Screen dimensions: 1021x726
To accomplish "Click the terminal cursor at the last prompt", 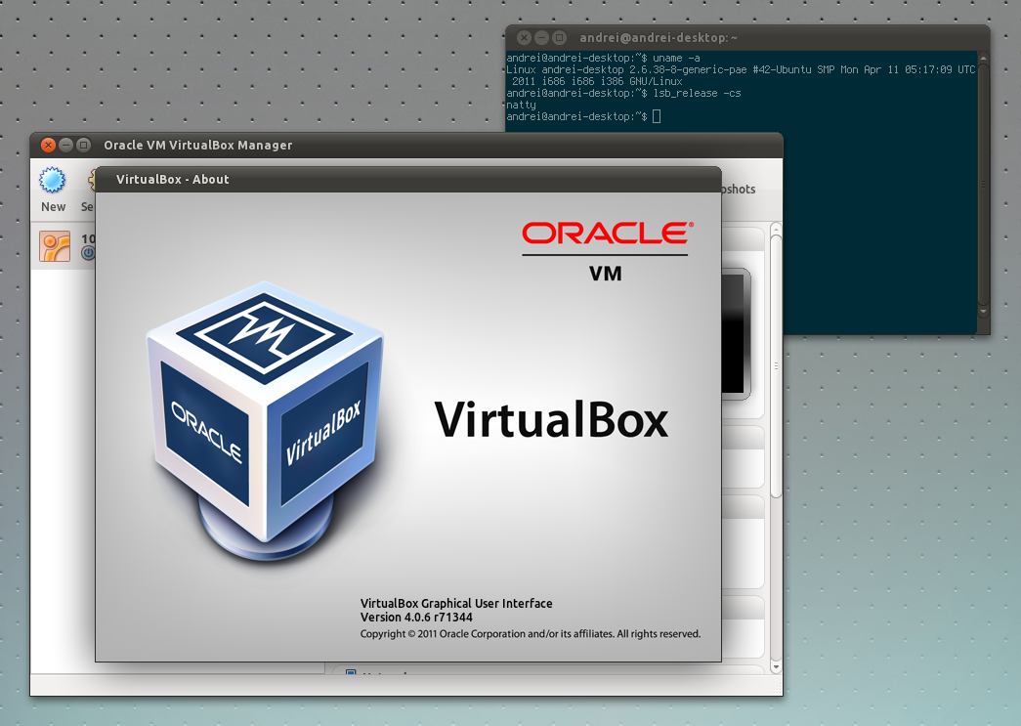I will (x=657, y=116).
